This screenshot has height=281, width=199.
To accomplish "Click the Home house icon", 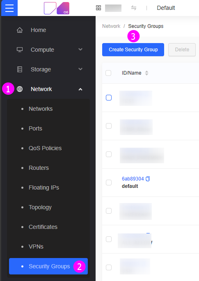I will [x=20, y=30].
